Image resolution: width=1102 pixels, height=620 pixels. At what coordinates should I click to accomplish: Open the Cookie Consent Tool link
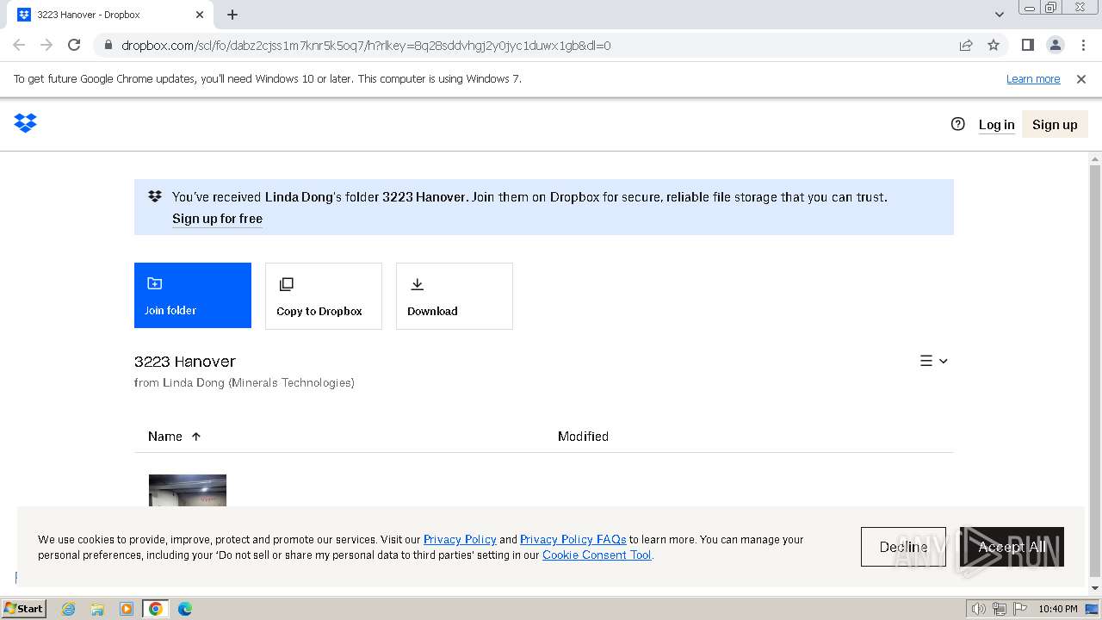597,555
